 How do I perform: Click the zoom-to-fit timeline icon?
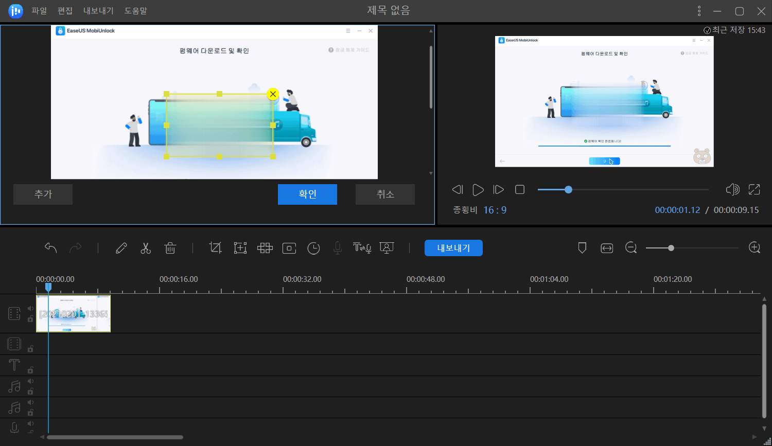tap(607, 248)
